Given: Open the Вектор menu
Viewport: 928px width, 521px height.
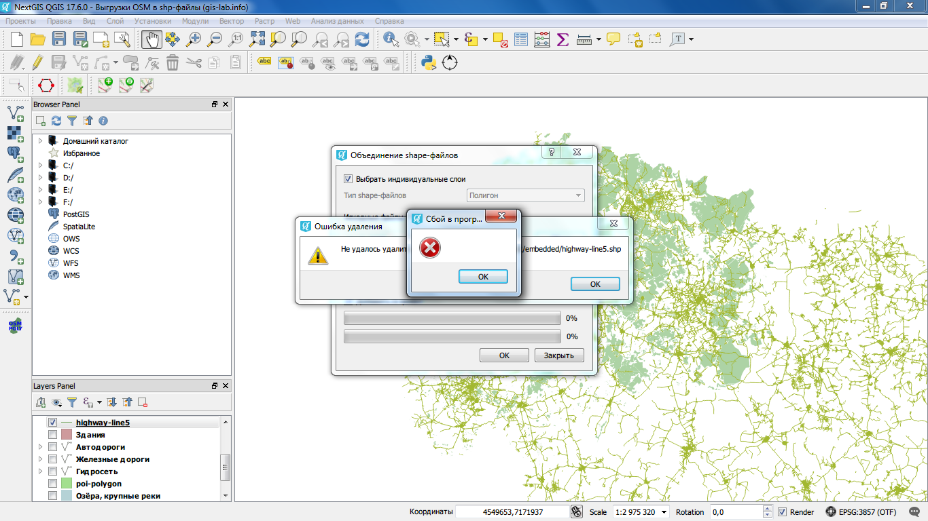Looking at the screenshot, I should pyautogui.click(x=232, y=21).
